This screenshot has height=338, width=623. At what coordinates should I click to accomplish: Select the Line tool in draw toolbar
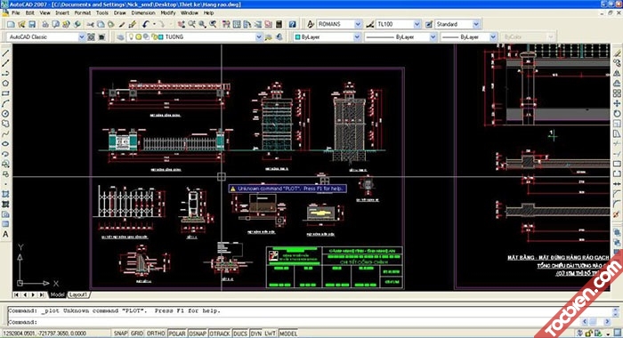tap(5, 52)
